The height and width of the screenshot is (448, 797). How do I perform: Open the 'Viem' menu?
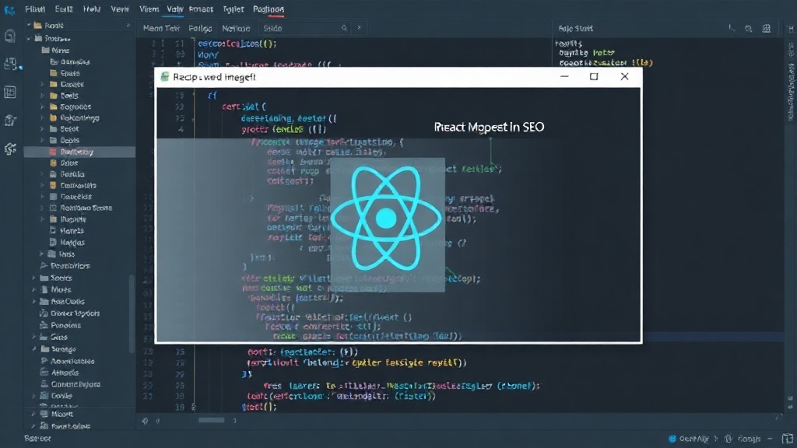pos(149,9)
